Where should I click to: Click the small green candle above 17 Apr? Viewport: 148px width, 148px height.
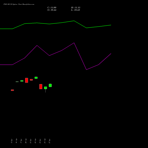click(22, 81)
